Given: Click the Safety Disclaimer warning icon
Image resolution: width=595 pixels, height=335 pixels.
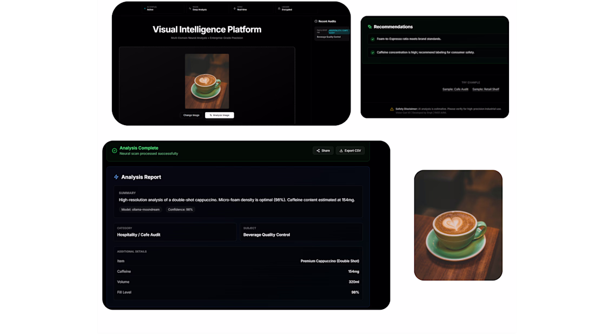Looking at the screenshot, I should tap(392, 109).
